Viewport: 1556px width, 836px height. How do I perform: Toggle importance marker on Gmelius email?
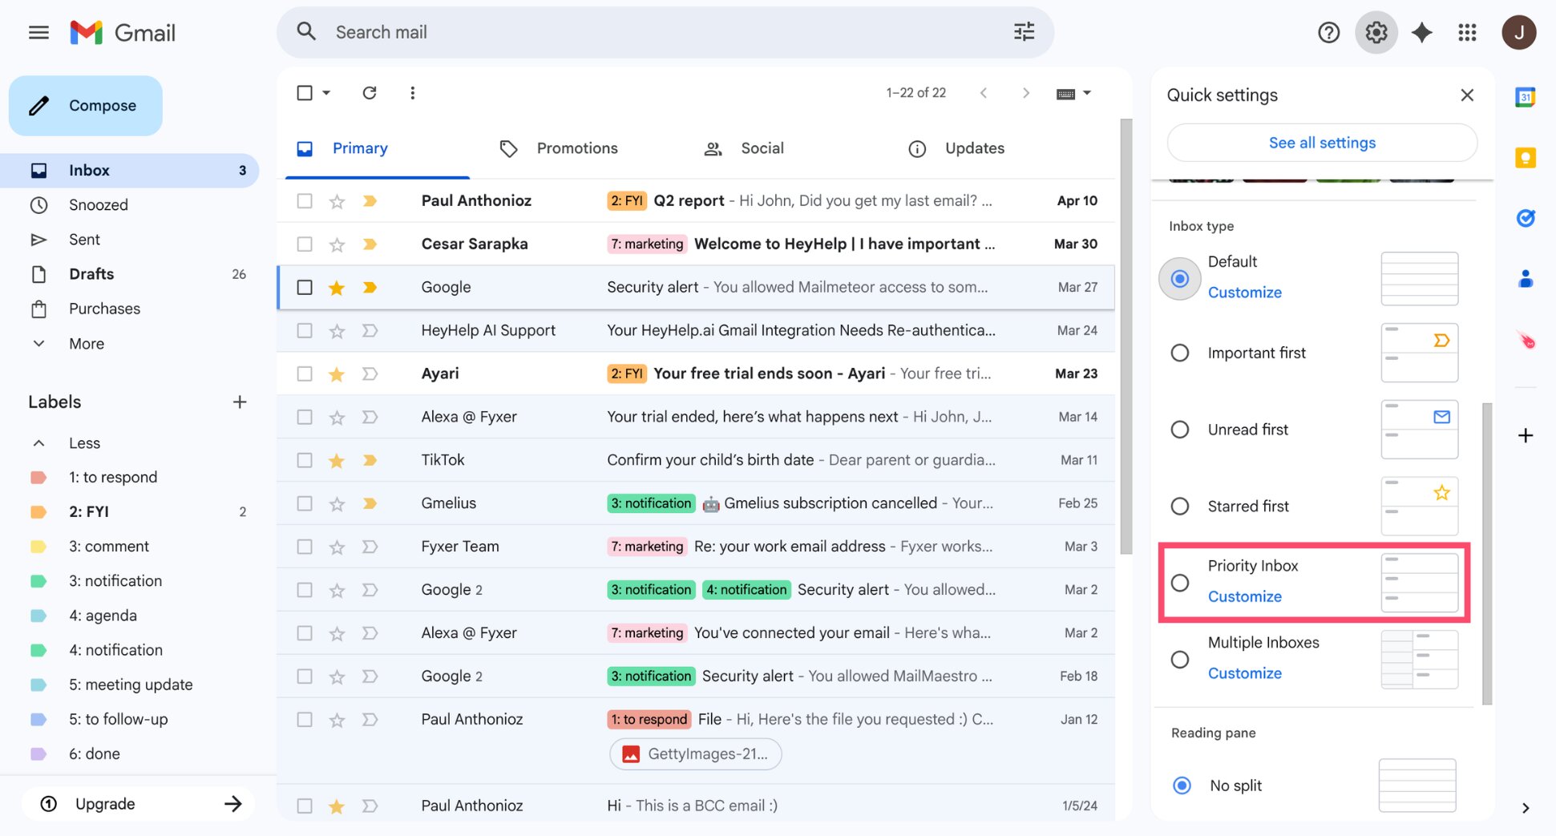point(370,504)
